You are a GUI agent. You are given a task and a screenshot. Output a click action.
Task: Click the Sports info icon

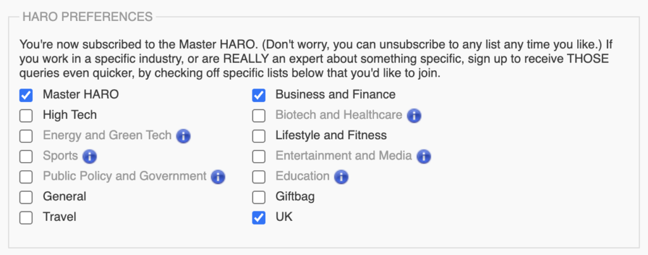tap(90, 156)
